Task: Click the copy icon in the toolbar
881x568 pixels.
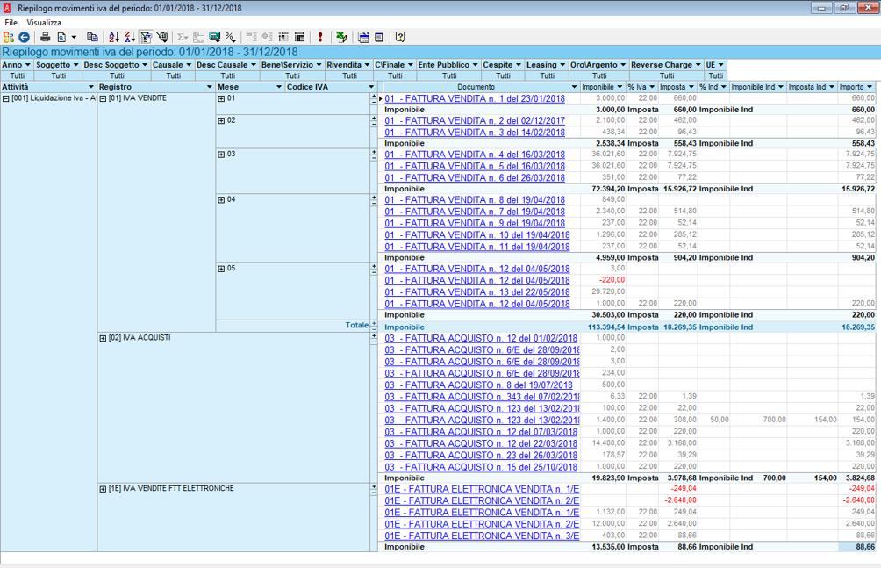Action: [x=92, y=37]
